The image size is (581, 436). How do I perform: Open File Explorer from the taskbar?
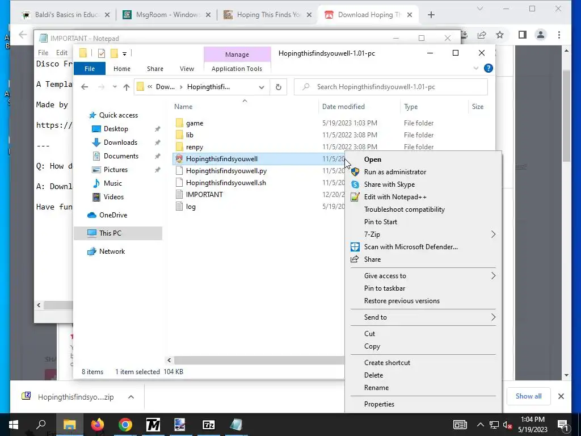point(69,425)
